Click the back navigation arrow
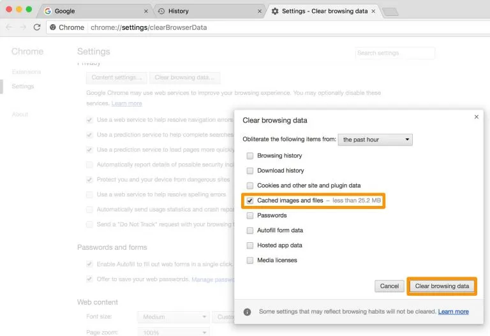490x336 pixels. [x=9, y=27]
